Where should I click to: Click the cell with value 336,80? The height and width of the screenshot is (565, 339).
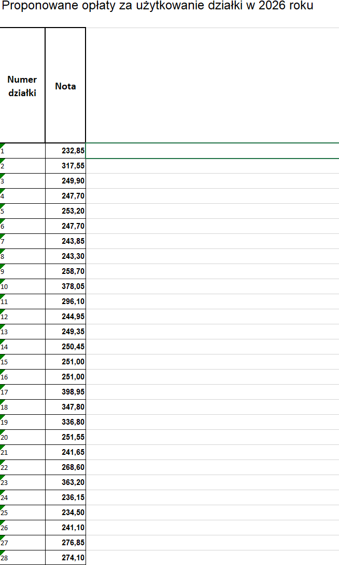65,422
